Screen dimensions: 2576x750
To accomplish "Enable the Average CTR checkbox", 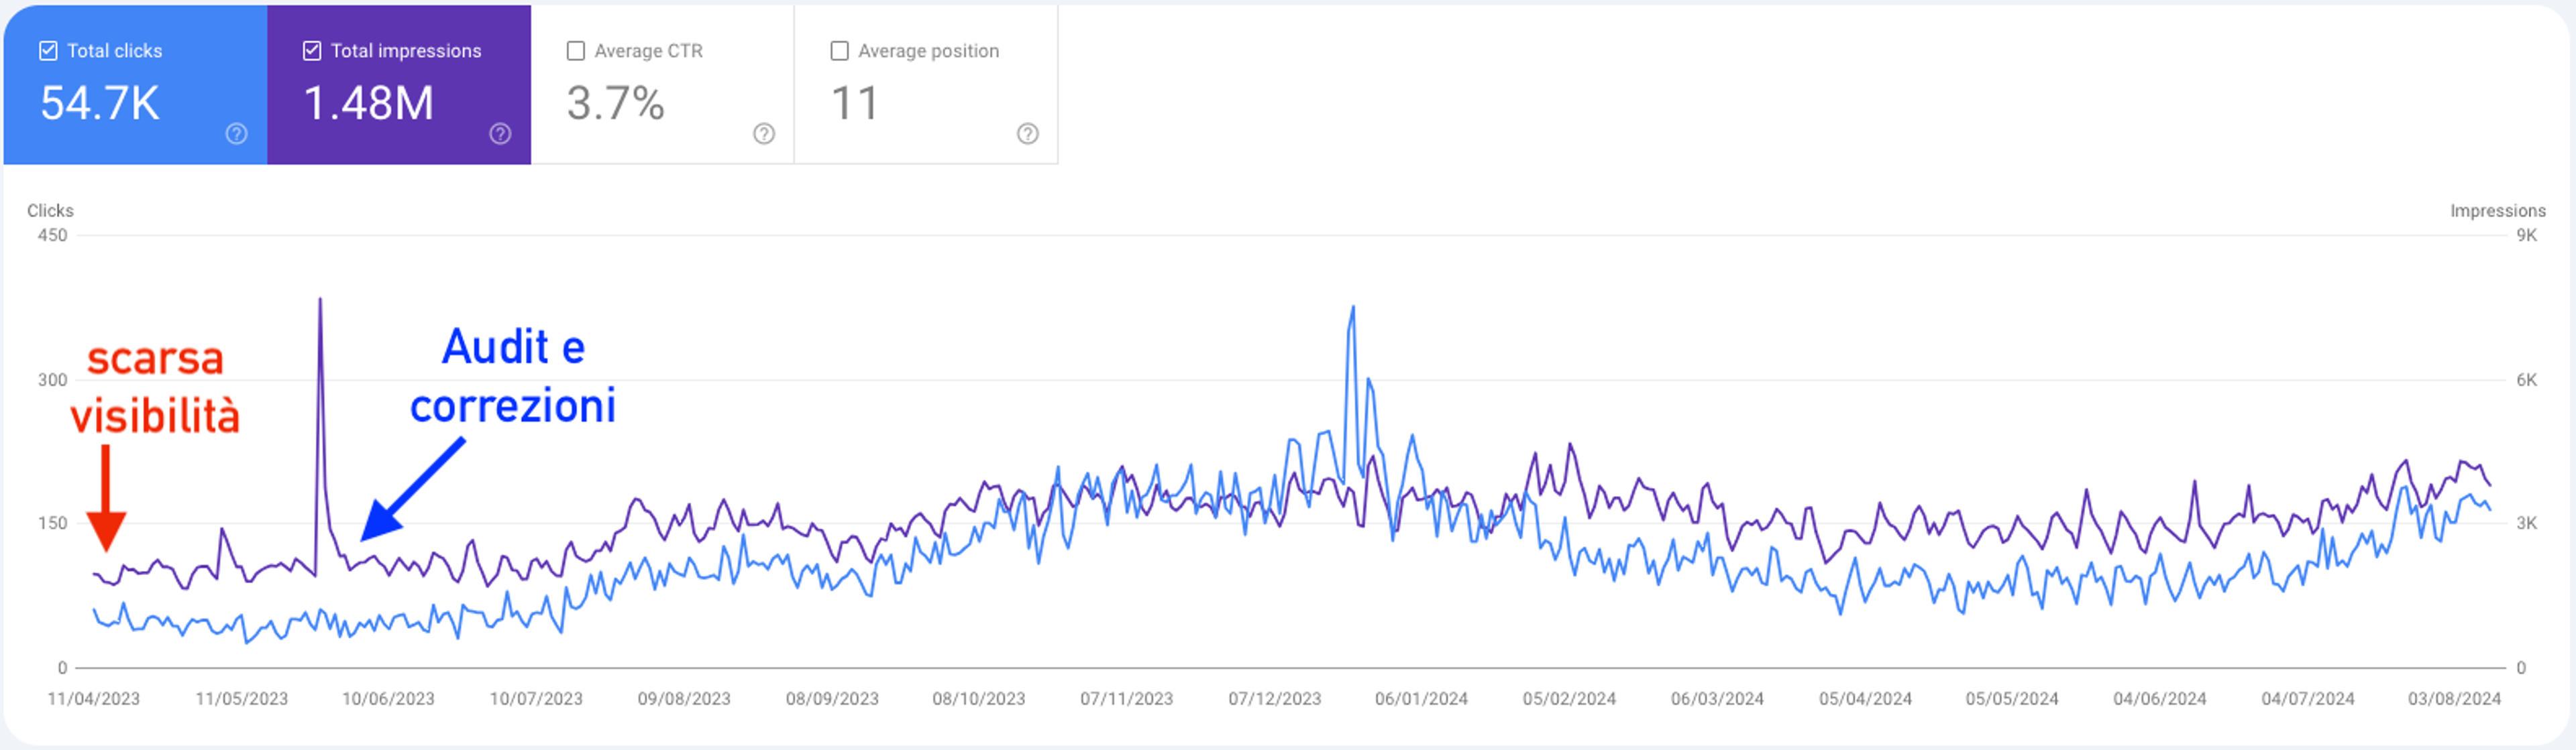I will click(x=576, y=51).
